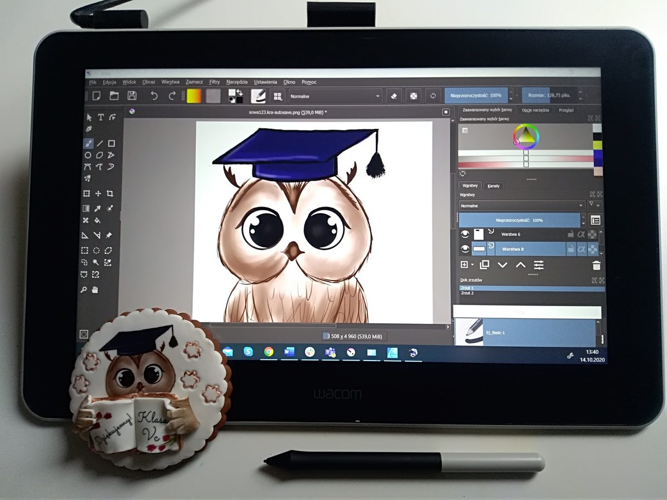Pick the yellow swatch in color history
Viewport: 667px width, 500px height.
pos(597,145)
